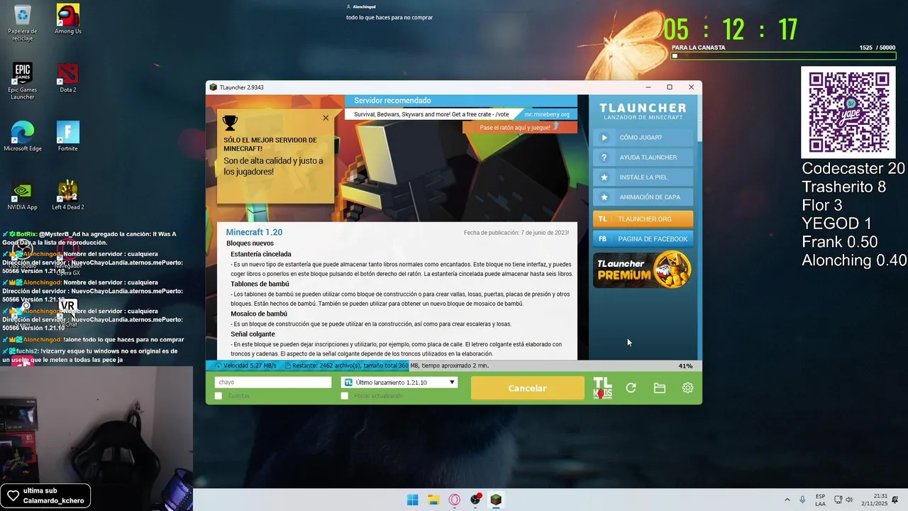This screenshot has width=908, height=511.
Task: Open the game folder icon
Action: click(660, 388)
